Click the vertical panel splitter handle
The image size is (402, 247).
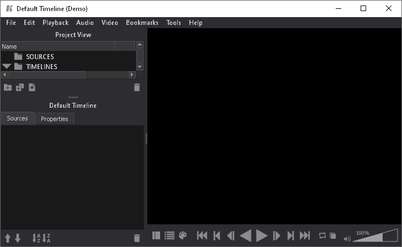point(146,139)
